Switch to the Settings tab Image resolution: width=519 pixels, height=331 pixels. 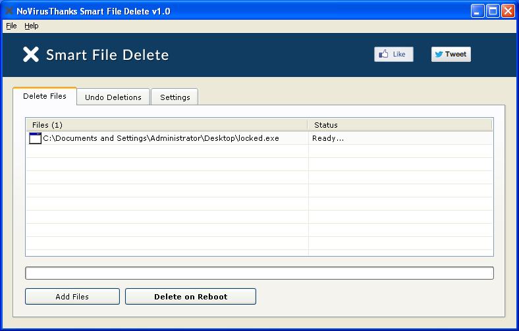pyautogui.click(x=175, y=97)
